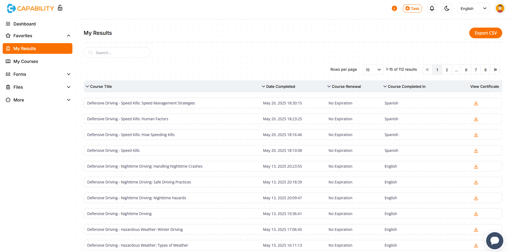Open My Courses in sidebar
The height and width of the screenshot is (252, 510).
click(x=26, y=61)
